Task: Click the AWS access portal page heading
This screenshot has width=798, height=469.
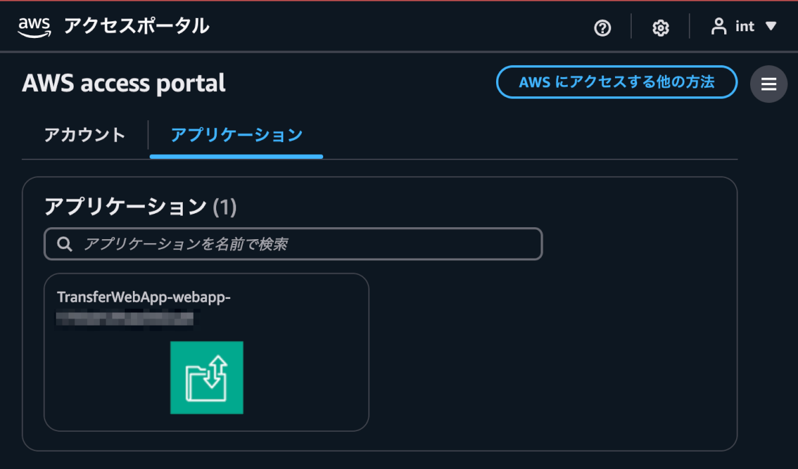Action: point(124,84)
